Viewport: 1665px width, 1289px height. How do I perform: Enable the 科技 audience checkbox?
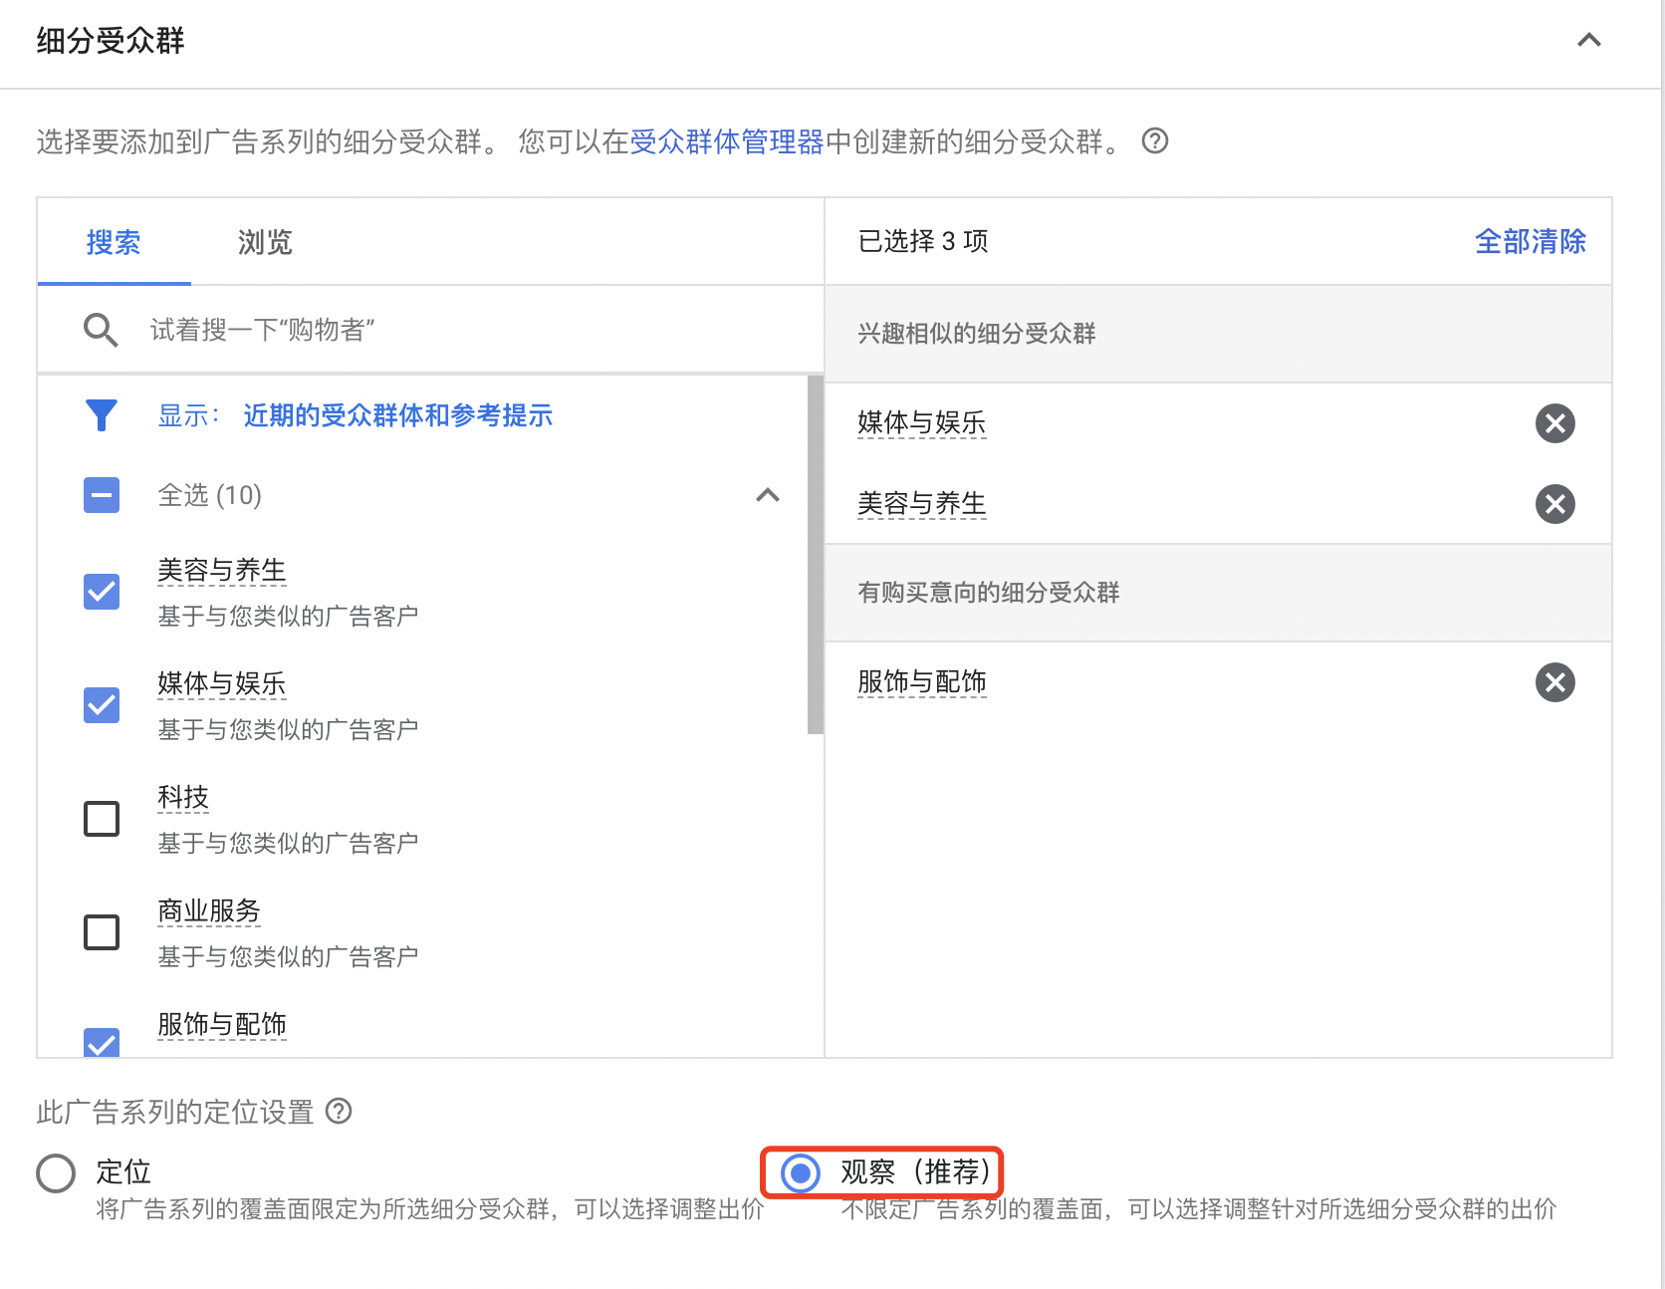click(101, 819)
